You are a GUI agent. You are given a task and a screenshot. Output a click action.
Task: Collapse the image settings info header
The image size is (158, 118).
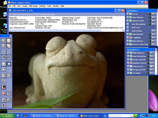[10, 15]
